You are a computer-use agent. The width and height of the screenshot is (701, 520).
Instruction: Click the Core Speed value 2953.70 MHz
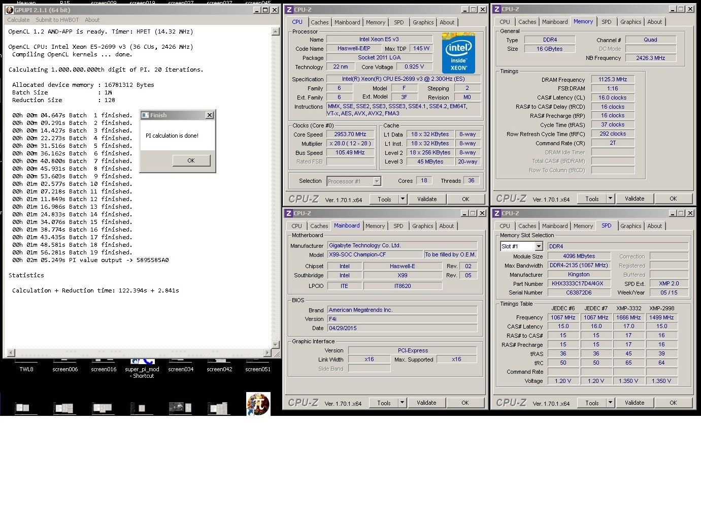coord(350,135)
